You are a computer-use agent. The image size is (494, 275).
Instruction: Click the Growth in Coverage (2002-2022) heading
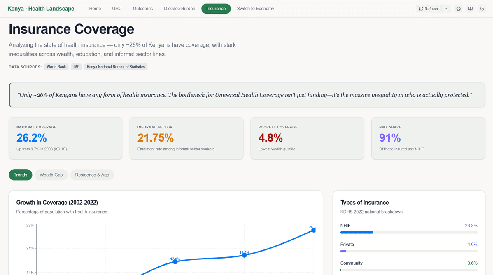point(57,203)
